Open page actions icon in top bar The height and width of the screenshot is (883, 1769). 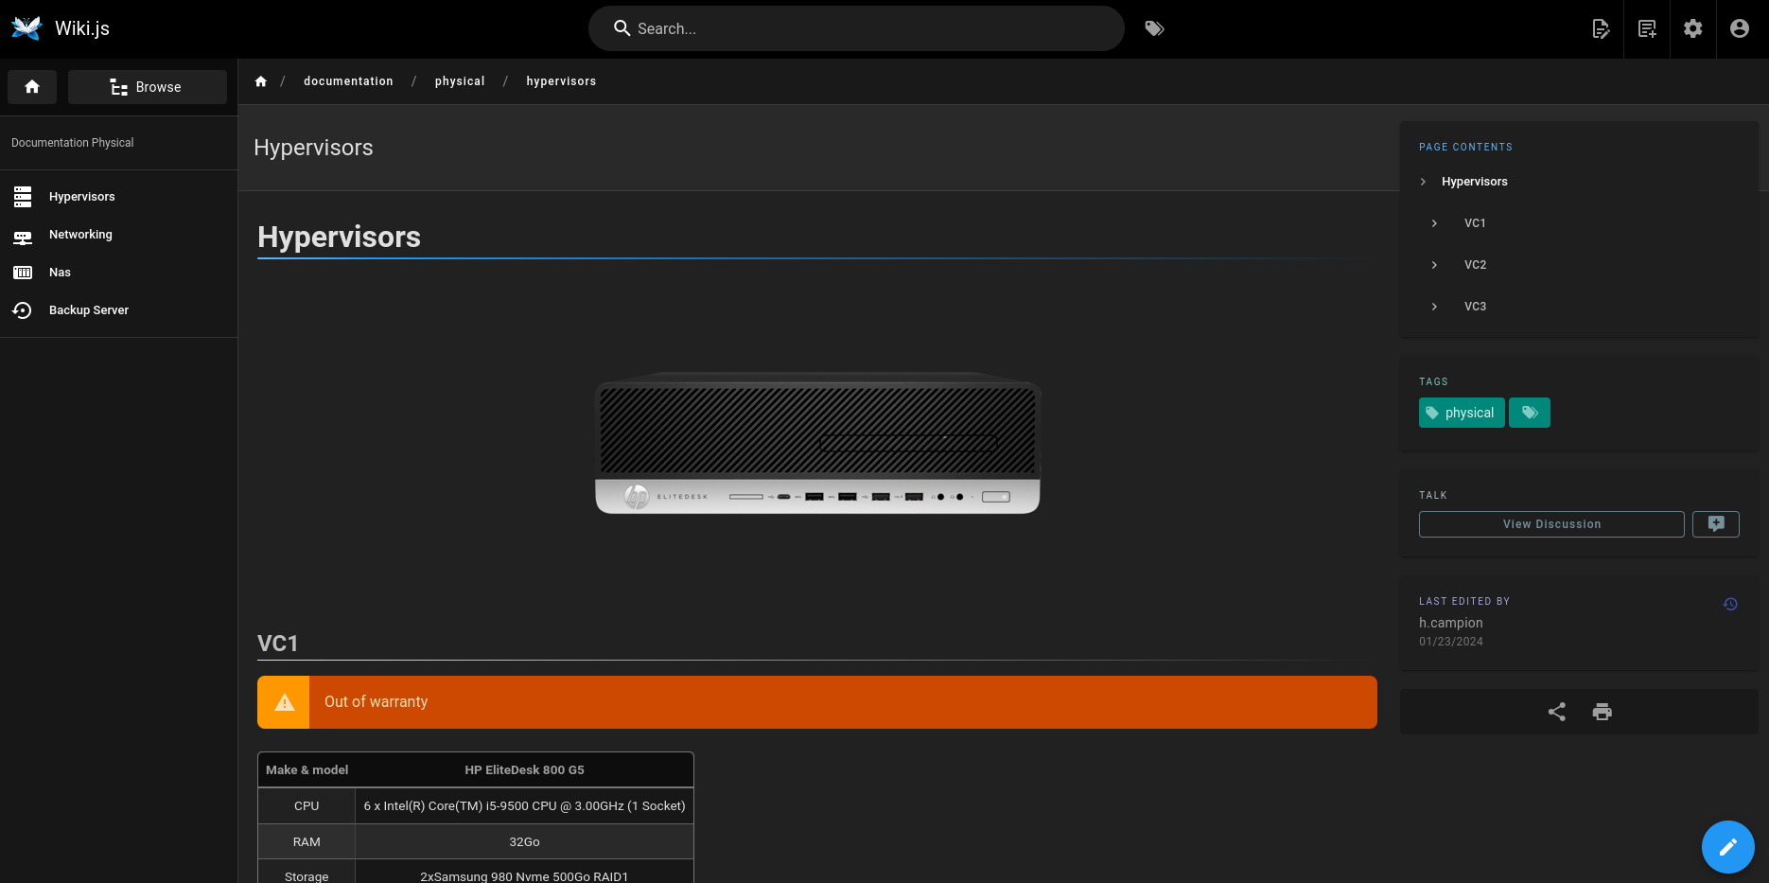(1601, 28)
